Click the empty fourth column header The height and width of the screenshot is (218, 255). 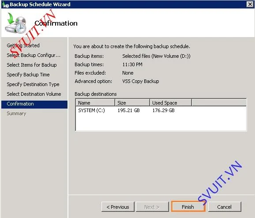coord(219,103)
